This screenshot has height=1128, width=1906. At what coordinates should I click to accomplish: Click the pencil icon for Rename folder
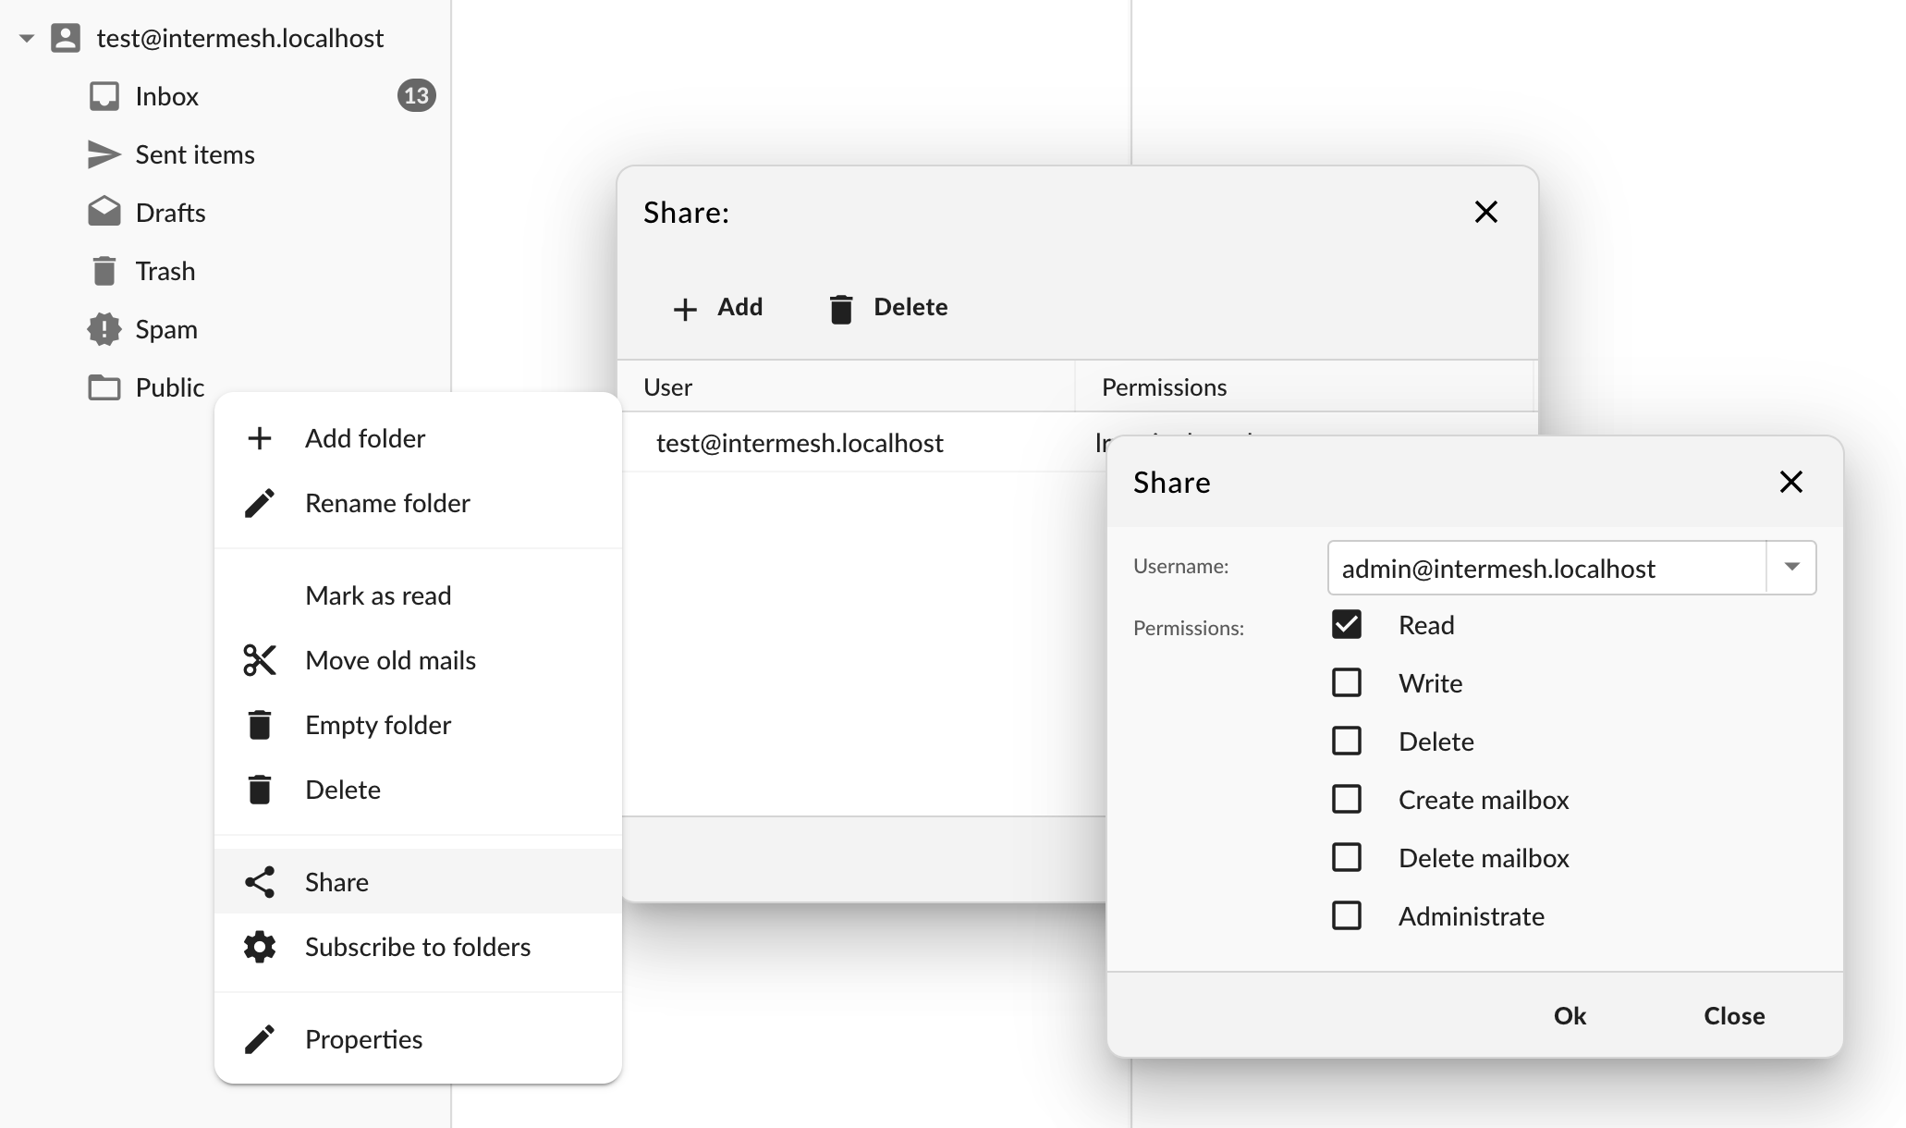(x=260, y=503)
